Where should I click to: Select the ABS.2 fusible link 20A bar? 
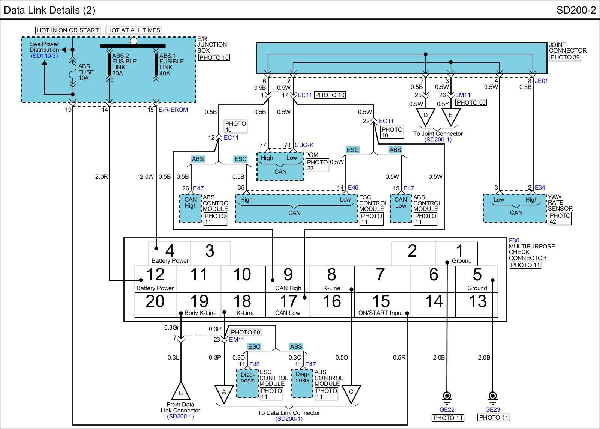[x=109, y=64]
